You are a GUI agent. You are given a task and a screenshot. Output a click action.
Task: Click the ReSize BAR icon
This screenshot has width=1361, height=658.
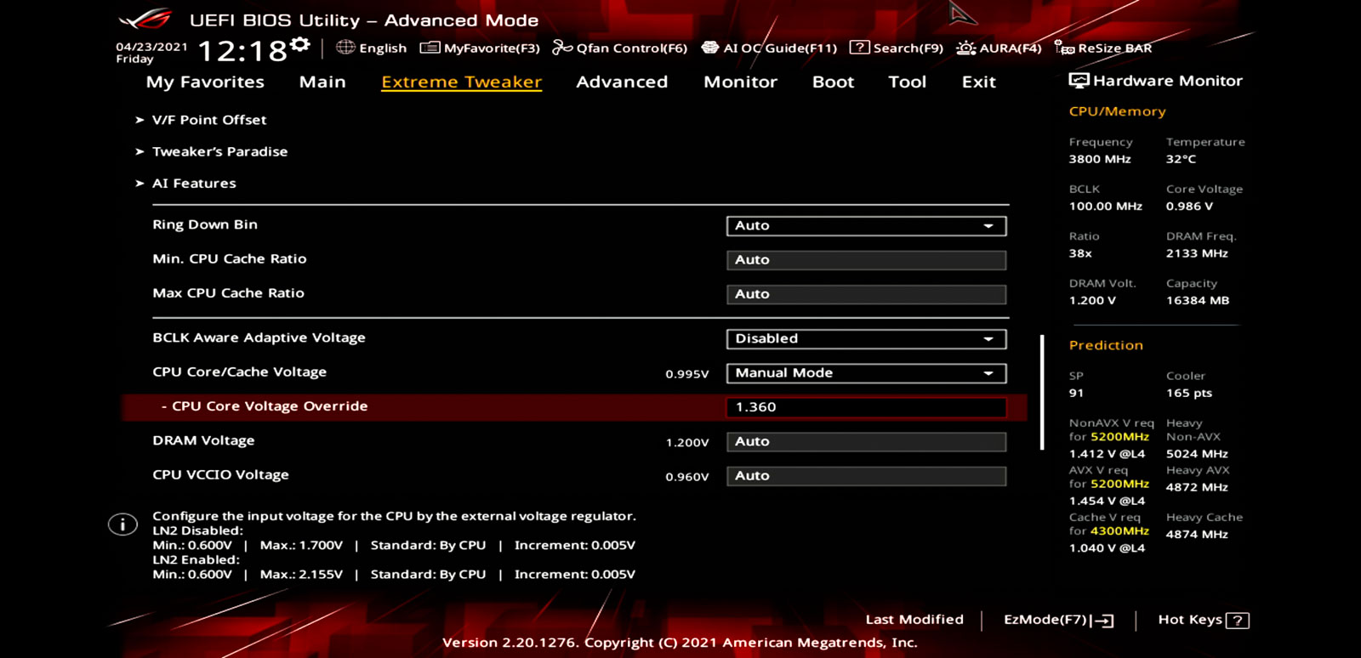click(x=1064, y=48)
